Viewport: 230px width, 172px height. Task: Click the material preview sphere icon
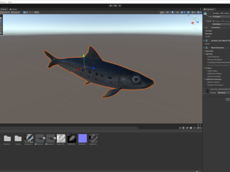[x=207, y=90]
